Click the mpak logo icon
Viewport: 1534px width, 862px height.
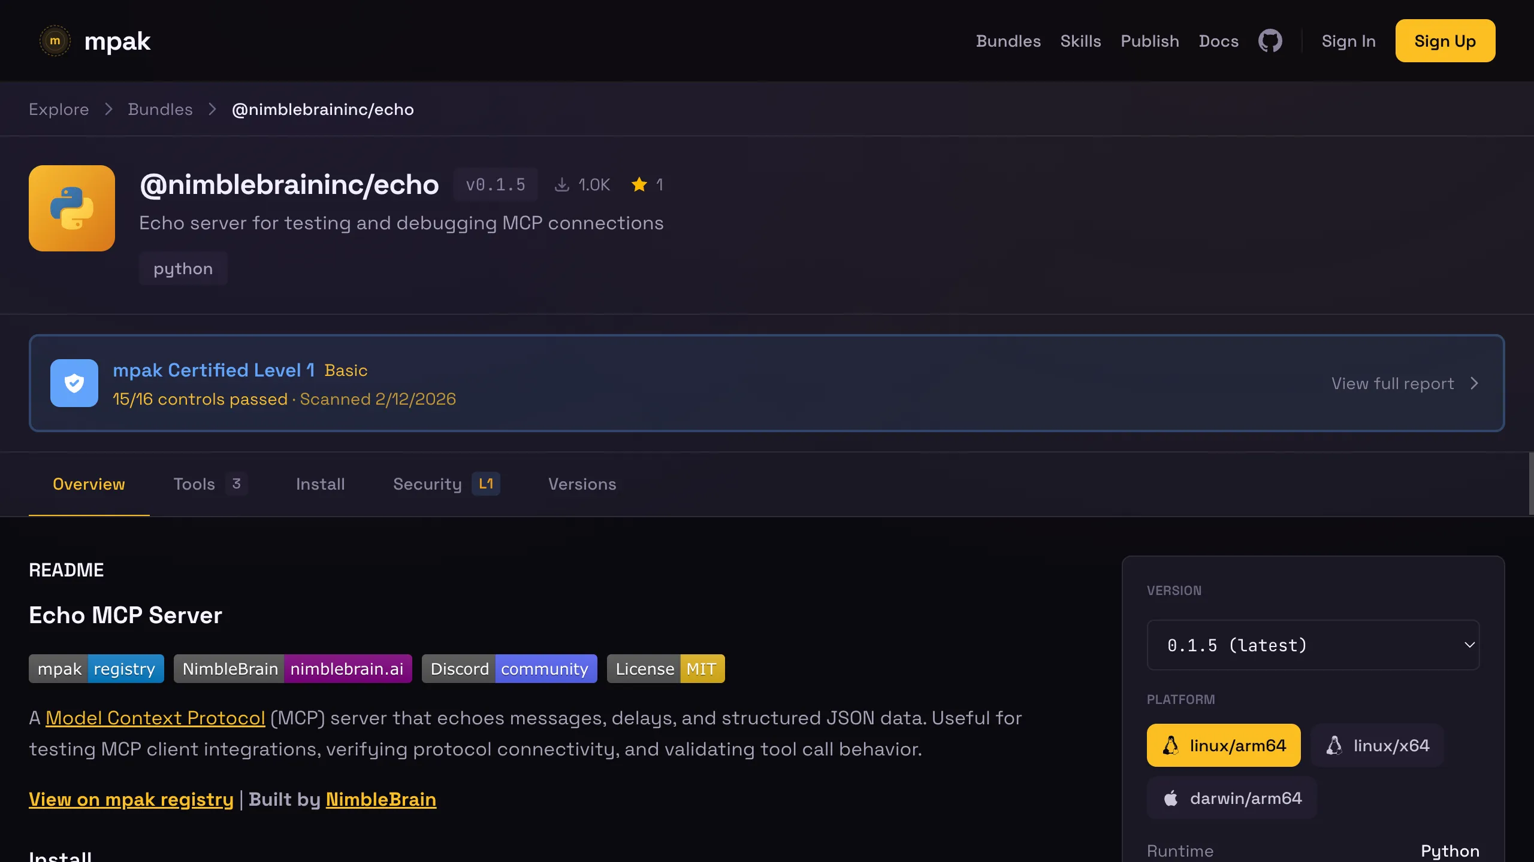[55, 41]
